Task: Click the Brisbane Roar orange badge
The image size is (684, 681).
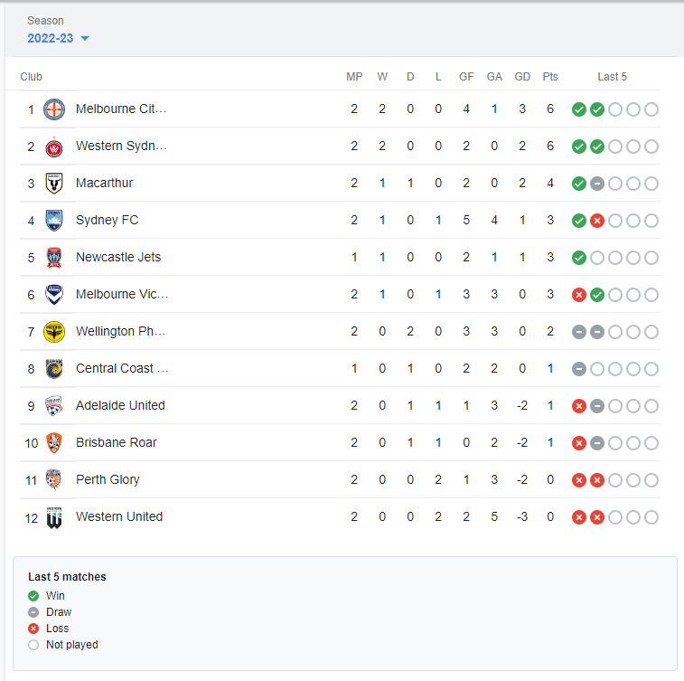Action: pyautogui.click(x=54, y=443)
